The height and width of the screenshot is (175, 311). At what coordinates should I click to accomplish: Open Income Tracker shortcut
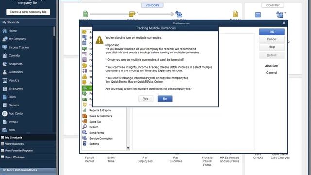click(x=18, y=47)
